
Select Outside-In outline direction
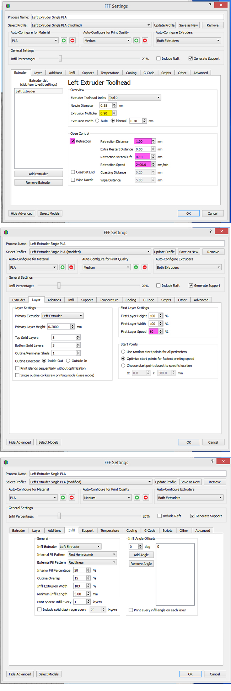click(x=68, y=361)
